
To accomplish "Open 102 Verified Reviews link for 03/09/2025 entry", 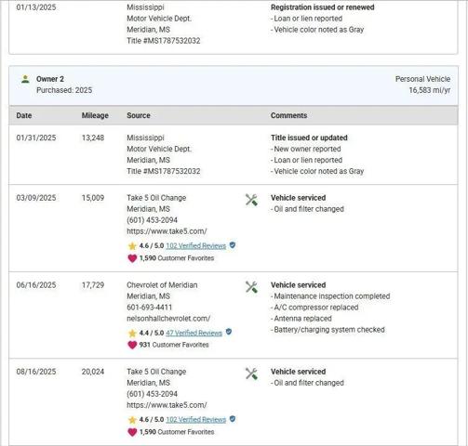I will [196, 246].
